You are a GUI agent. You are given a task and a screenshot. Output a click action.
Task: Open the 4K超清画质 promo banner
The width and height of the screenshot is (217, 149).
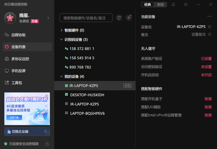27,109
